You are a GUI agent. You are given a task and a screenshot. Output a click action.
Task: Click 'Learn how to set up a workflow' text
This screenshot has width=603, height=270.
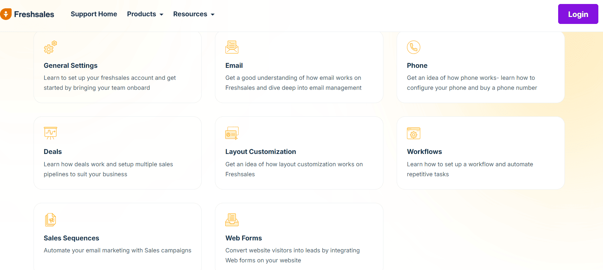470,169
